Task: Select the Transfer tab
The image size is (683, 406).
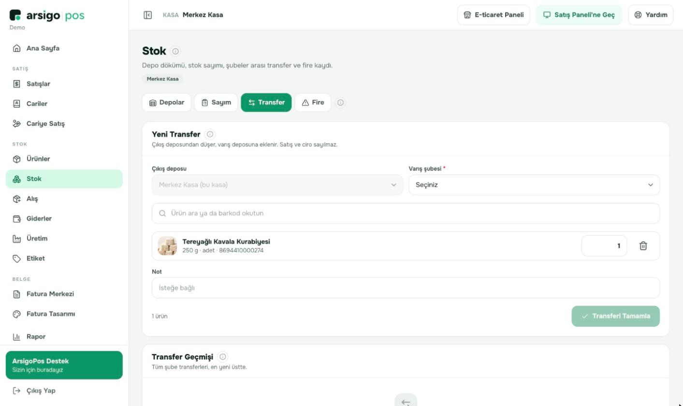Action: coord(266,102)
